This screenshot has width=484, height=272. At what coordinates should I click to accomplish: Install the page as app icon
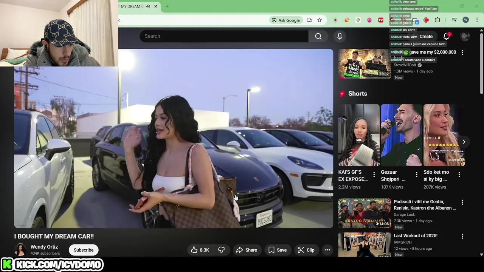pyautogui.click(x=309, y=20)
